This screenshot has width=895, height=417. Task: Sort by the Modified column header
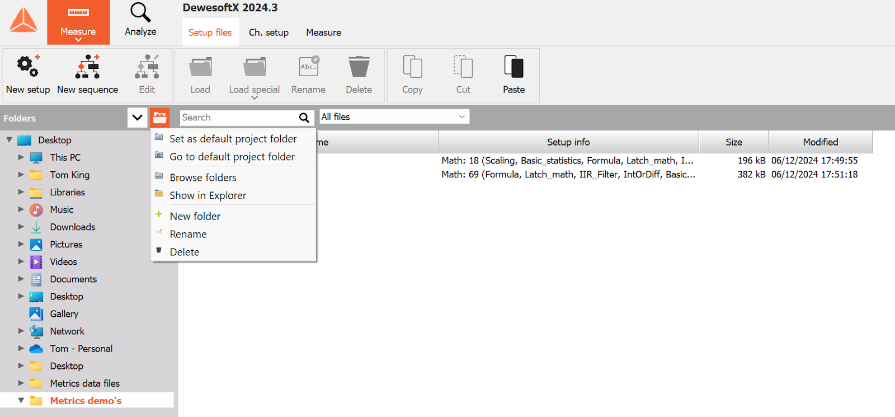820,142
